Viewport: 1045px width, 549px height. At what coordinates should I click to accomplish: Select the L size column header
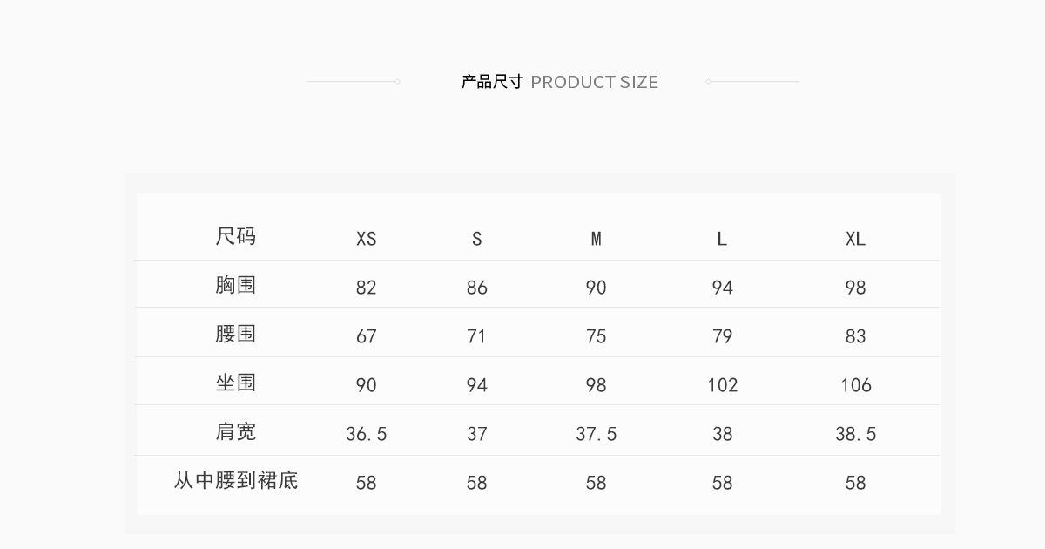[722, 239]
